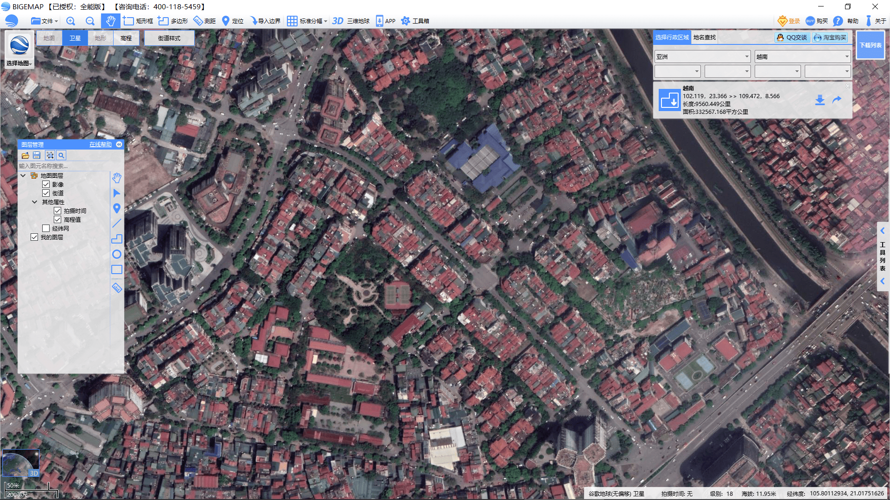
Task: Select the ruler measure tool in layer panel
Action: tap(117, 287)
